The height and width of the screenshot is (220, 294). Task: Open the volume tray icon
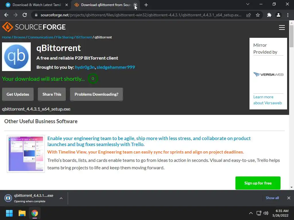click(266, 213)
